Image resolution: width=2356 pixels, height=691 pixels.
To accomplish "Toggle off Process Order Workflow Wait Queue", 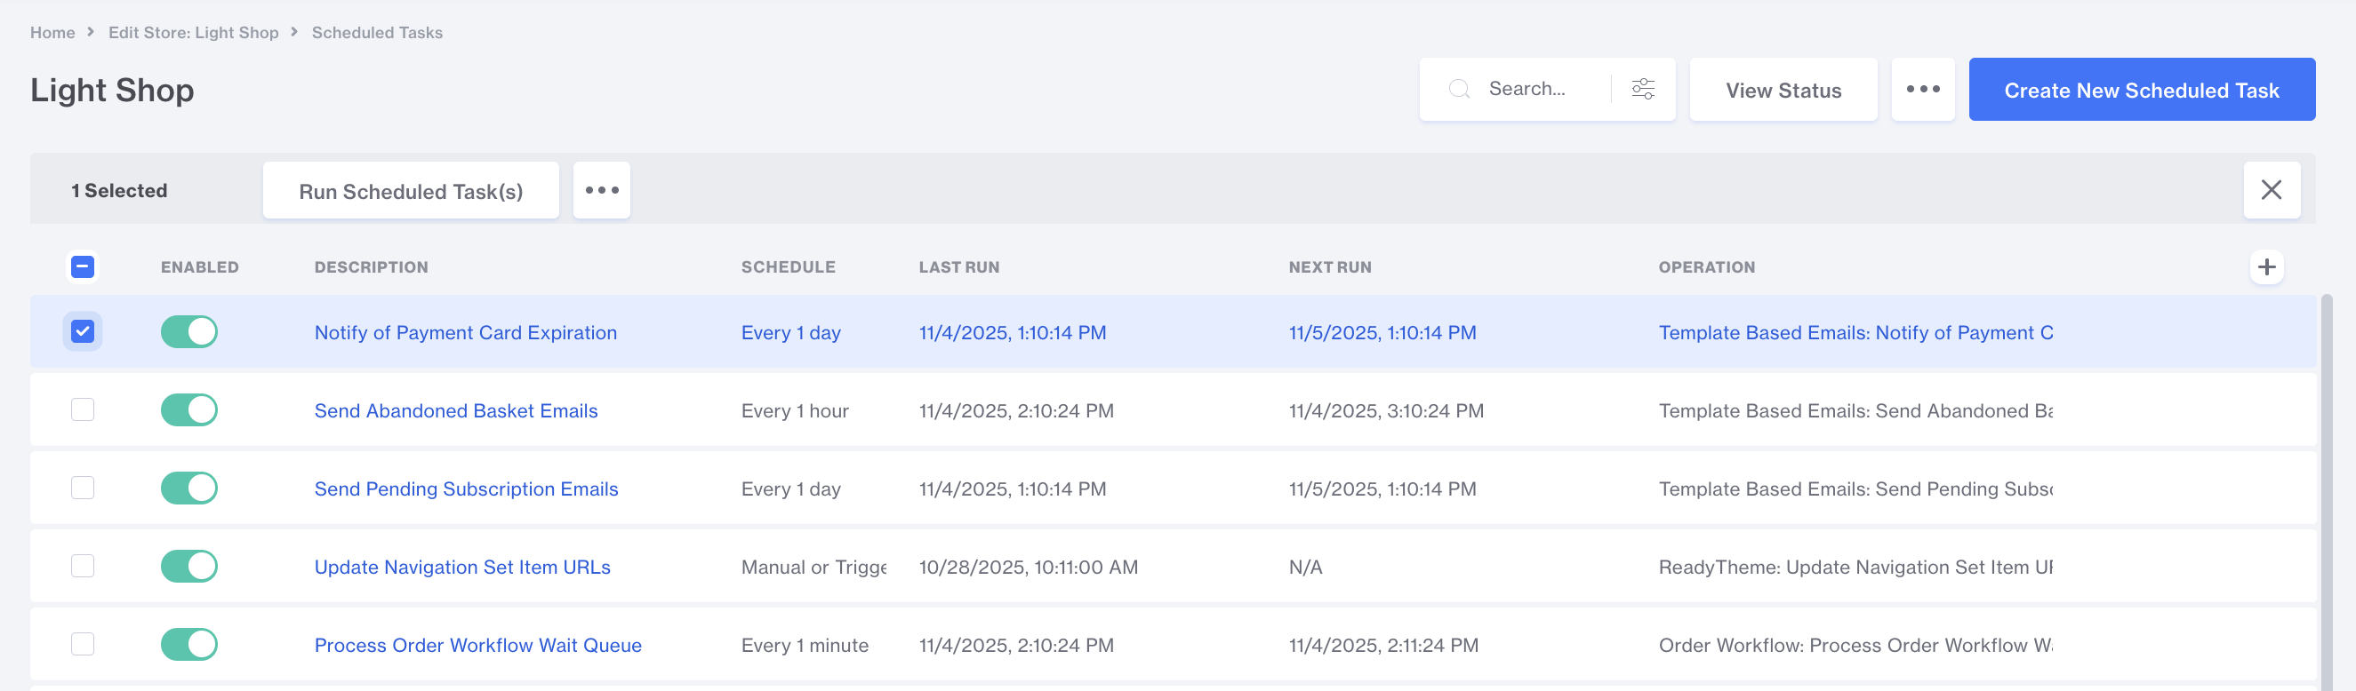I will tap(189, 643).
